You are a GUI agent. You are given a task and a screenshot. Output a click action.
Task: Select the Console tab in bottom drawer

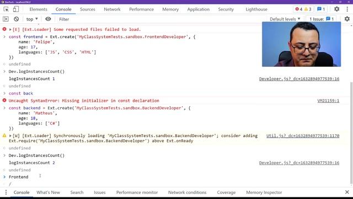[x=22, y=192]
